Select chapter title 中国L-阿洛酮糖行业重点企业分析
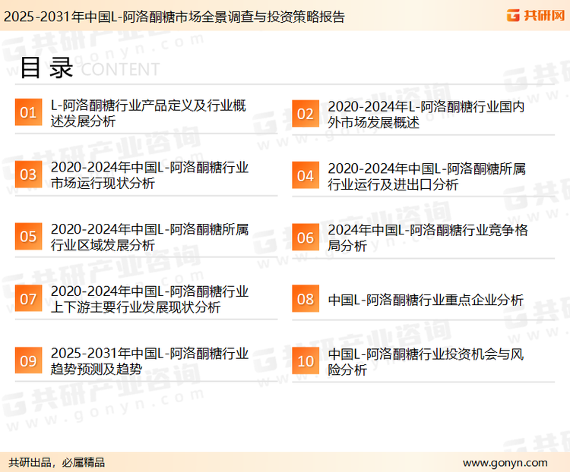The height and width of the screenshot is (472, 570). [426, 300]
